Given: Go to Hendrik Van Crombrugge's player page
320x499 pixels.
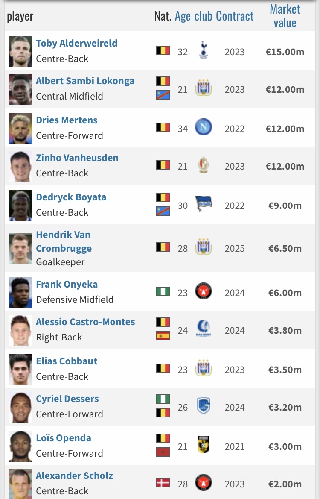Looking at the screenshot, I should [63, 241].
